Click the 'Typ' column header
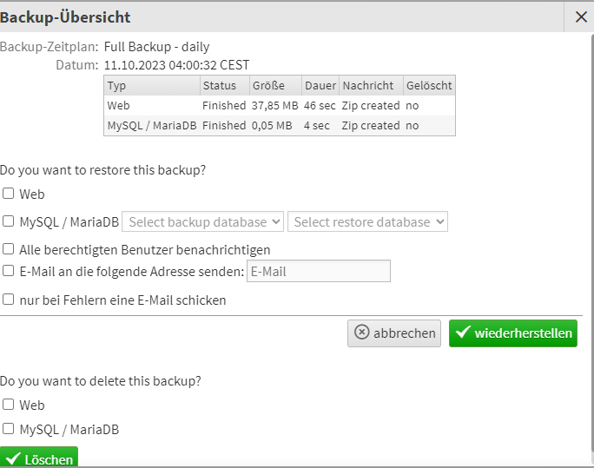This screenshot has width=594, height=468. click(117, 85)
